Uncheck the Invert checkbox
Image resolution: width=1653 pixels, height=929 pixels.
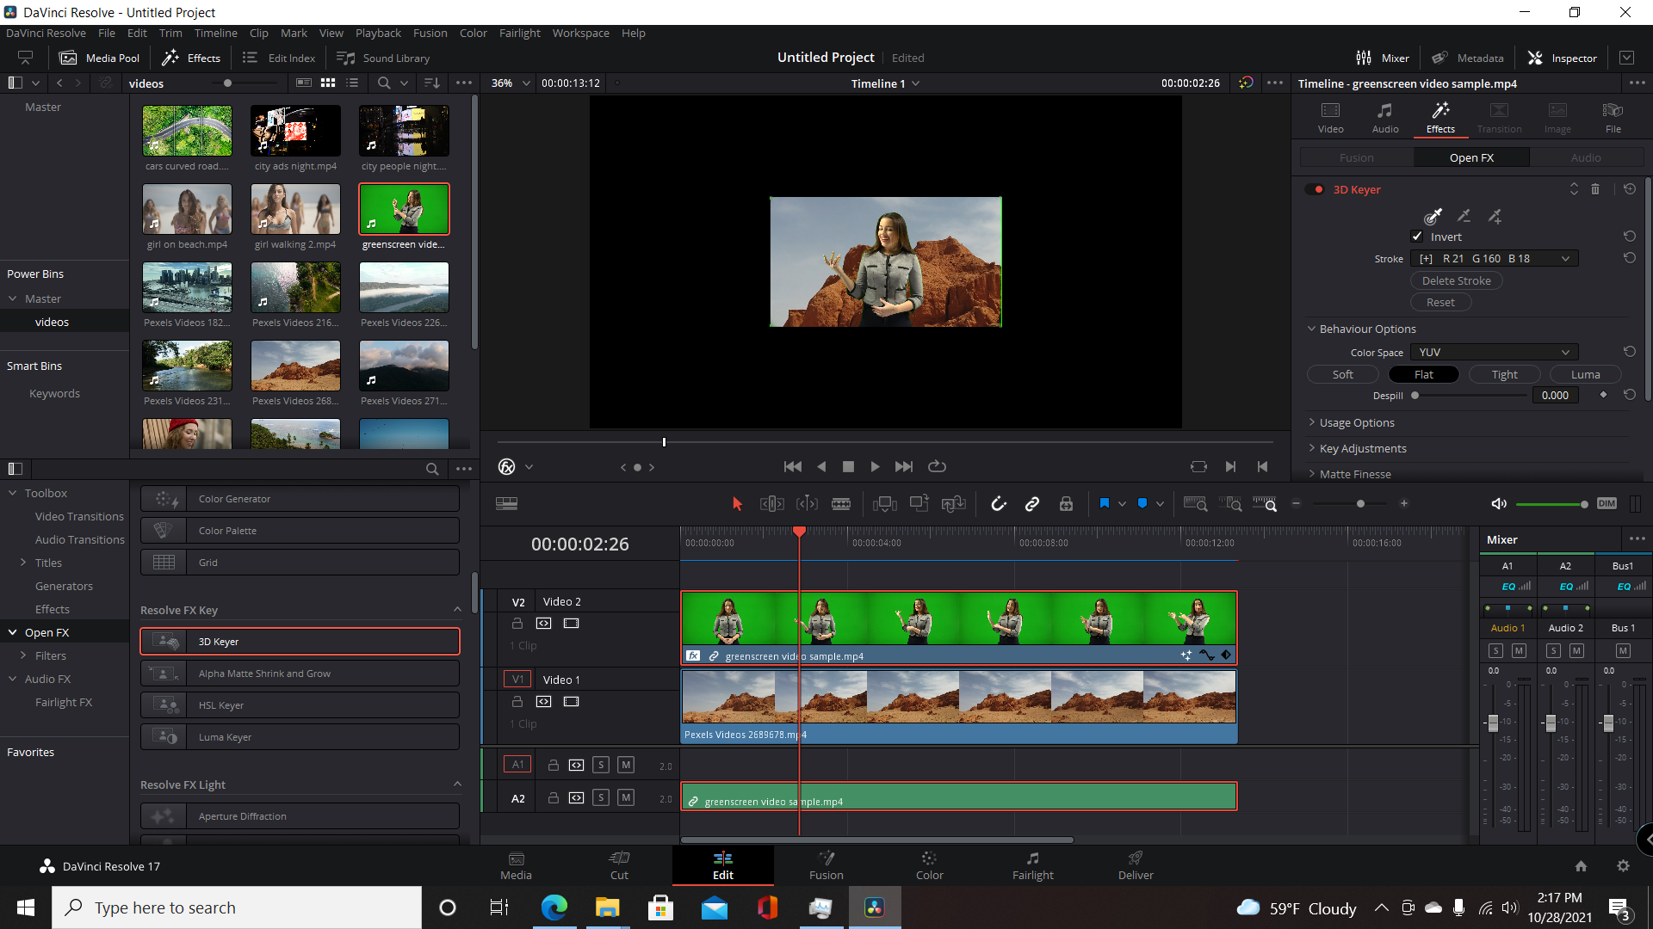click(1417, 237)
